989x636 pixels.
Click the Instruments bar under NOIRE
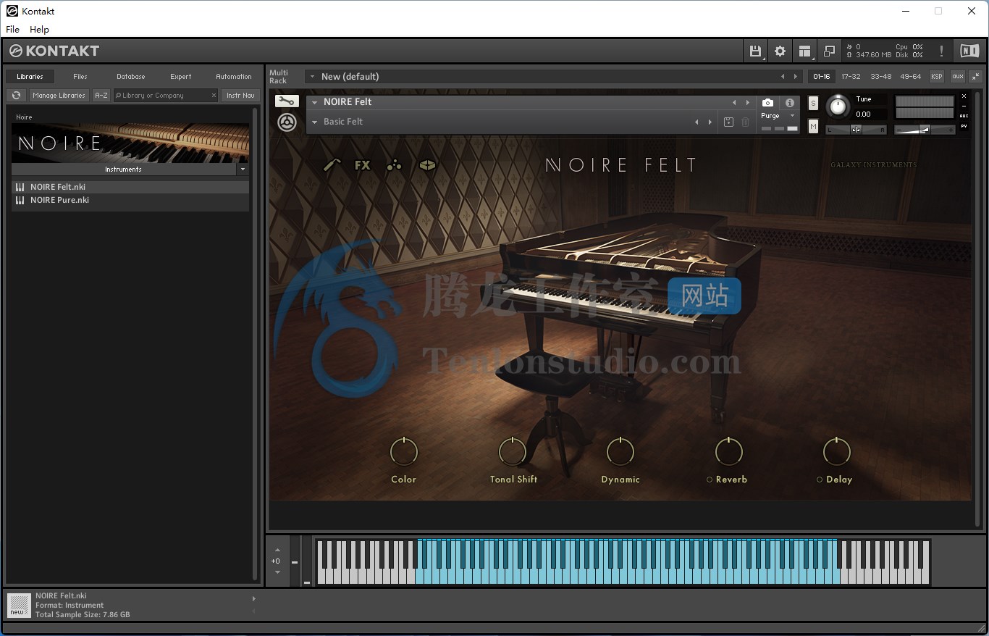coord(124,169)
